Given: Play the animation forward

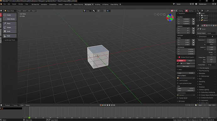Looking at the screenshot, I should point(109,105).
